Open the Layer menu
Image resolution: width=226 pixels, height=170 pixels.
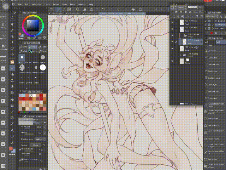tap(47, 5)
